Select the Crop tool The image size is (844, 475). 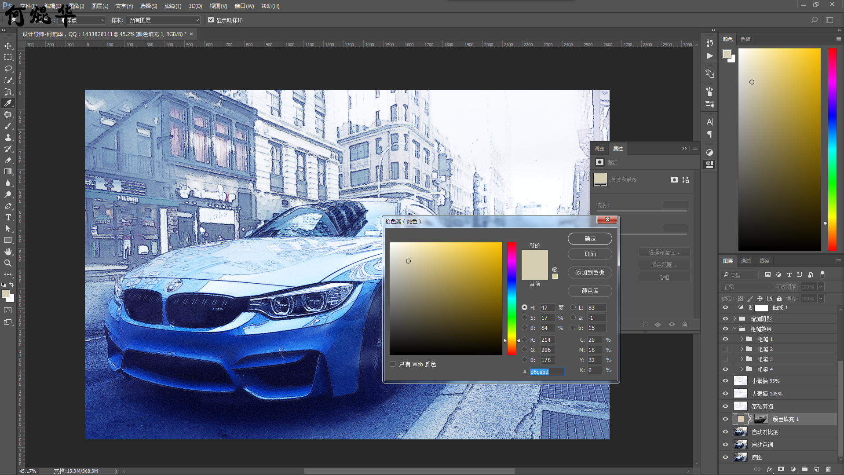(8, 92)
